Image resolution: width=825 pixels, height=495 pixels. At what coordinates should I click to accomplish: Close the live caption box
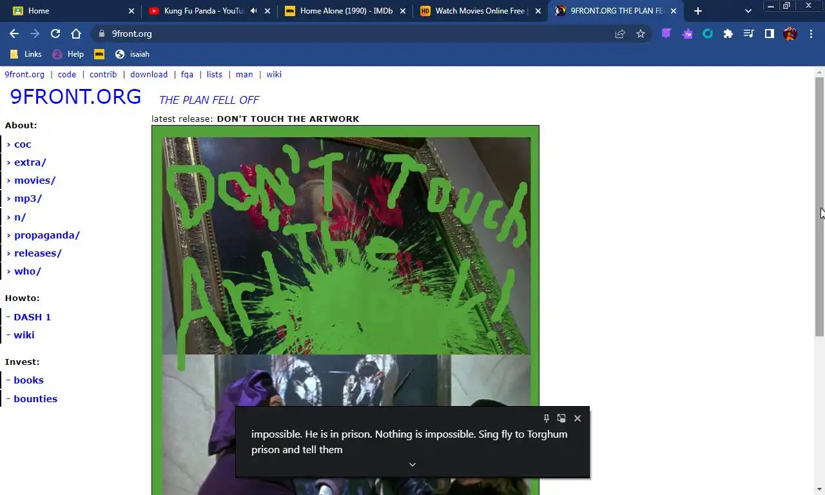[x=577, y=418]
